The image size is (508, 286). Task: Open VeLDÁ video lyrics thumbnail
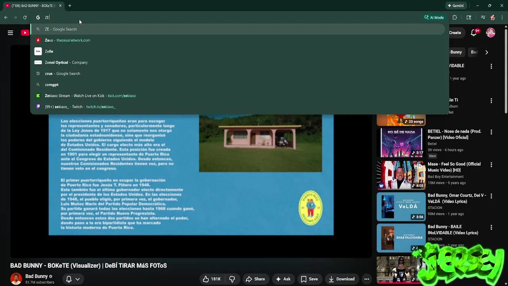coord(401,207)
